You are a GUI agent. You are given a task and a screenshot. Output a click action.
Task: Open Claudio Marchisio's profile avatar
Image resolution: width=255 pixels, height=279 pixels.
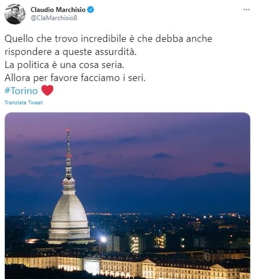point(15,14)
